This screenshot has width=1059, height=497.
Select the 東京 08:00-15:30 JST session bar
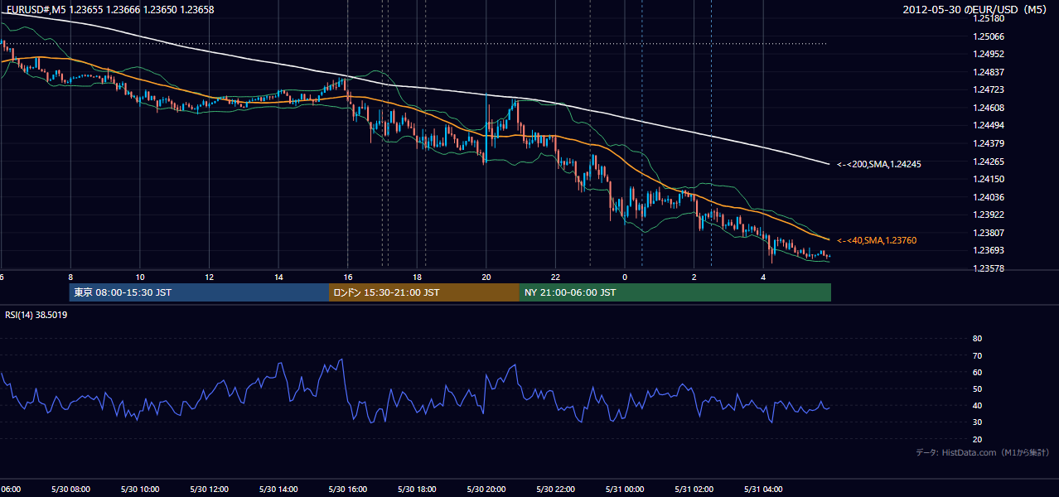pos(200,292)
